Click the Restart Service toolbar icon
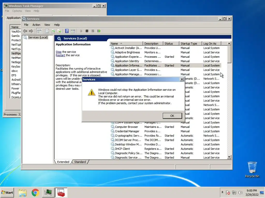 tap(99, 31)
